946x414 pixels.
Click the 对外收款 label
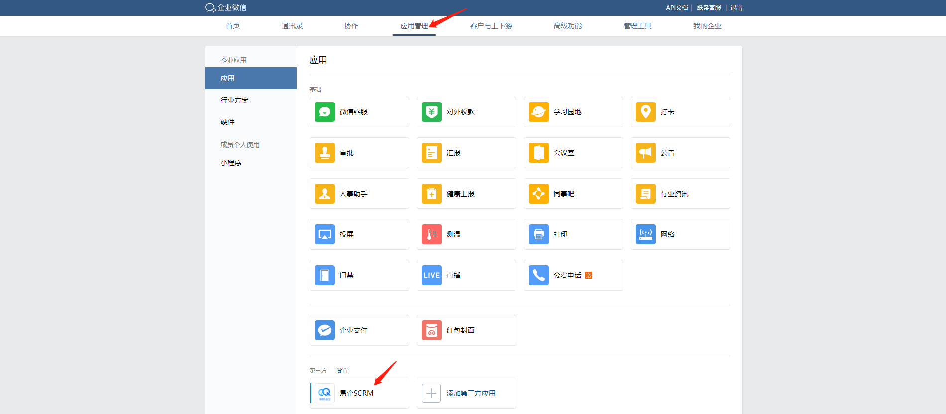pyautogui.click(x=460, y=112)
